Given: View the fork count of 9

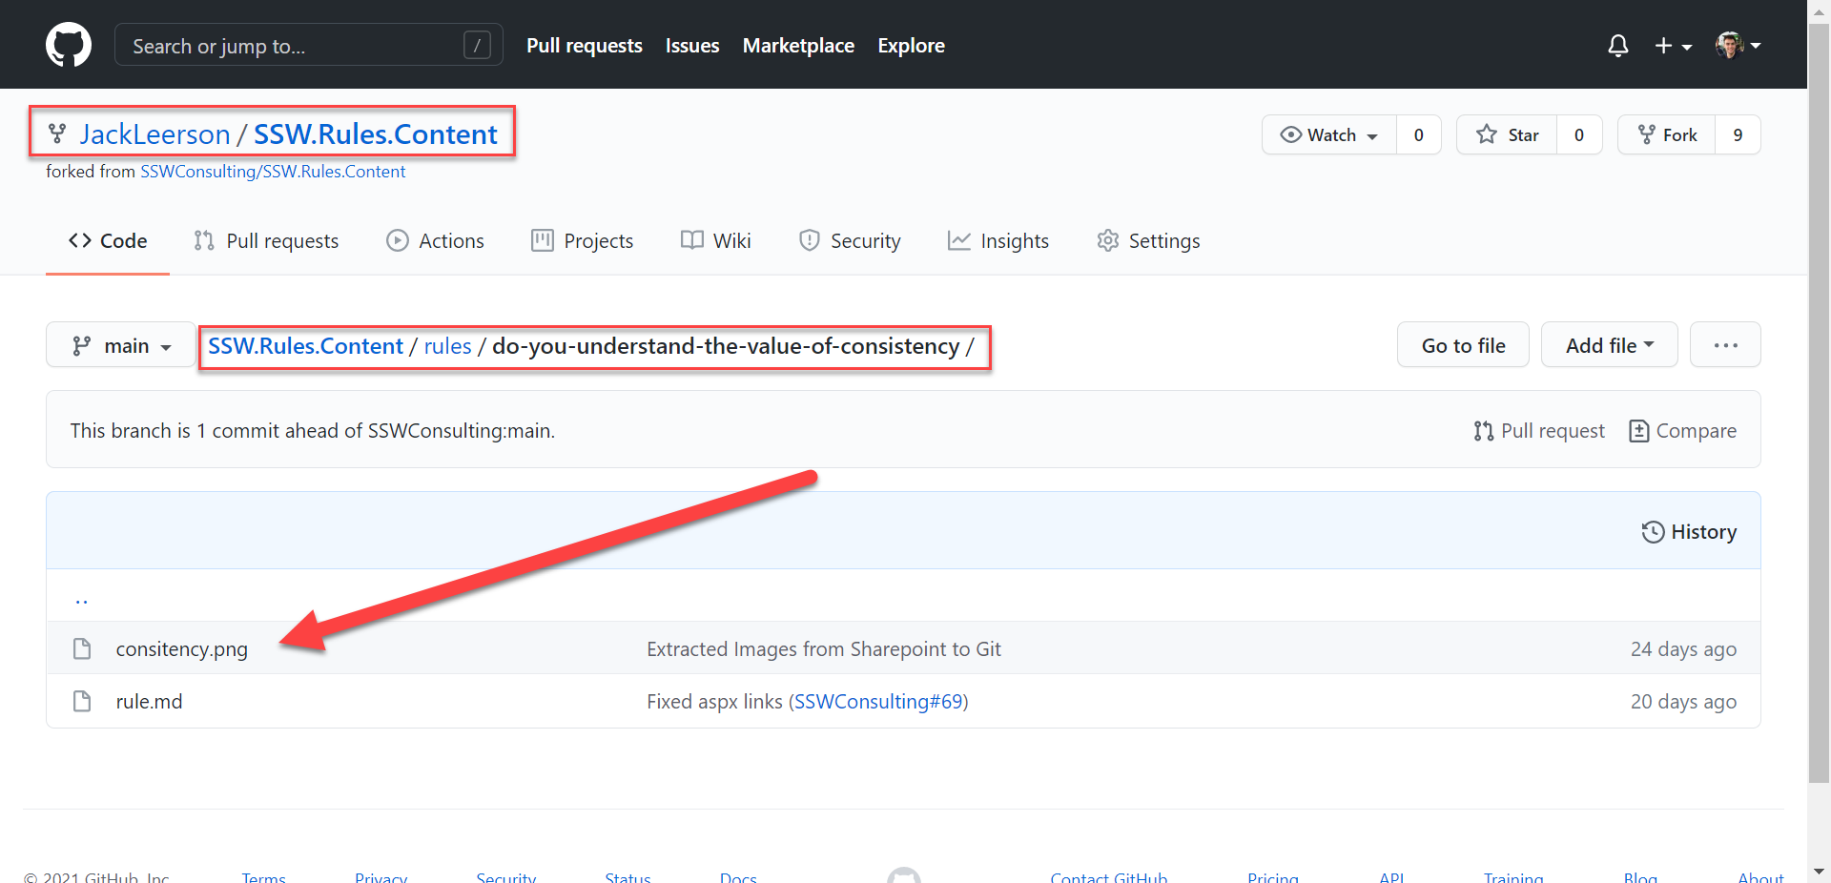Looking at the screenshot, I should tap(1738, 134).
